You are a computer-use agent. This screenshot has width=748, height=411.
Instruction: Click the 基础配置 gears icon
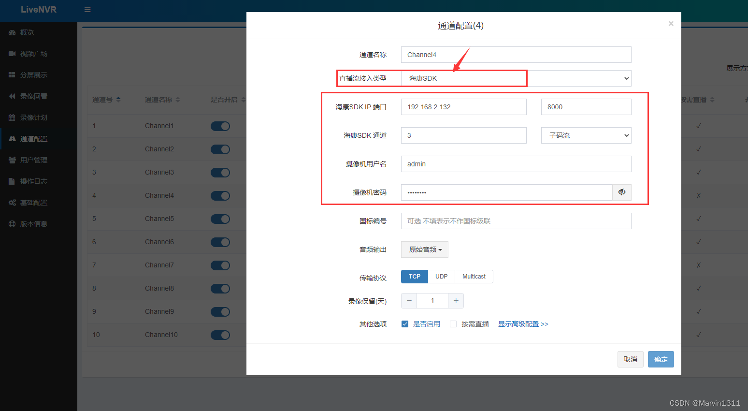[x=12, y=203]
